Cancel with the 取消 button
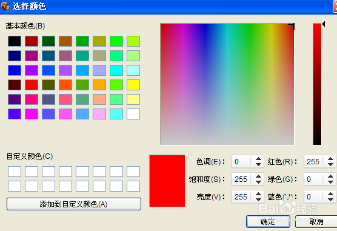 (316, 221)
